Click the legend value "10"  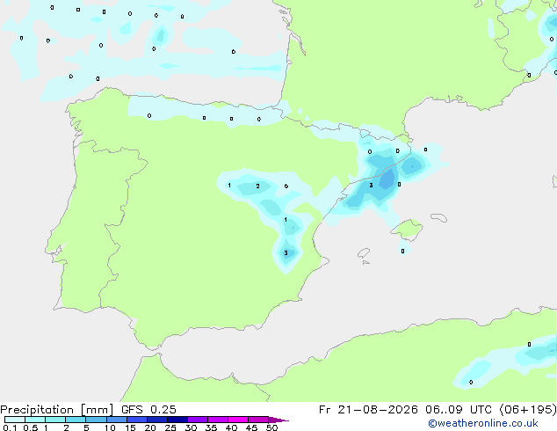[x=110, y=427]
